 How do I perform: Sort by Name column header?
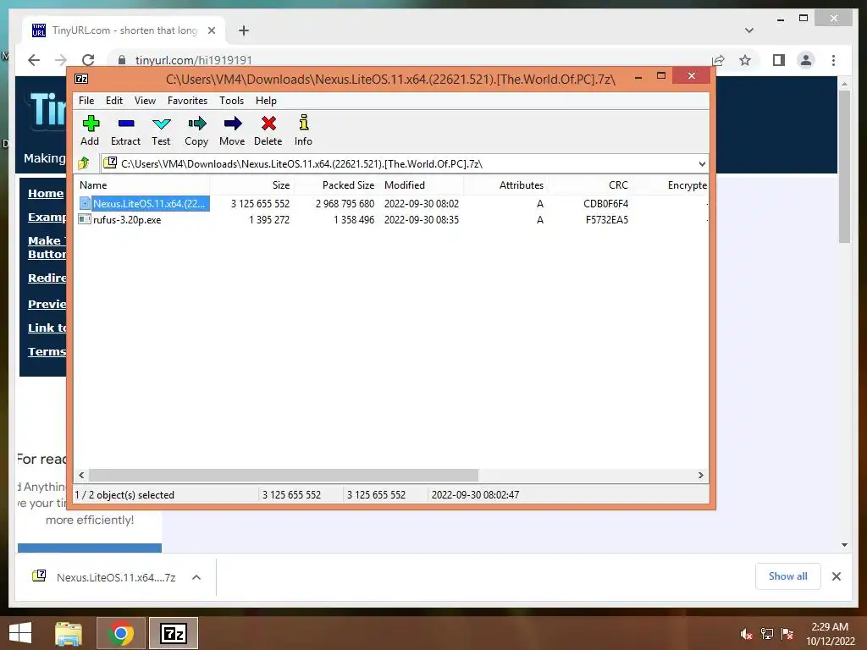click(142, 185)
